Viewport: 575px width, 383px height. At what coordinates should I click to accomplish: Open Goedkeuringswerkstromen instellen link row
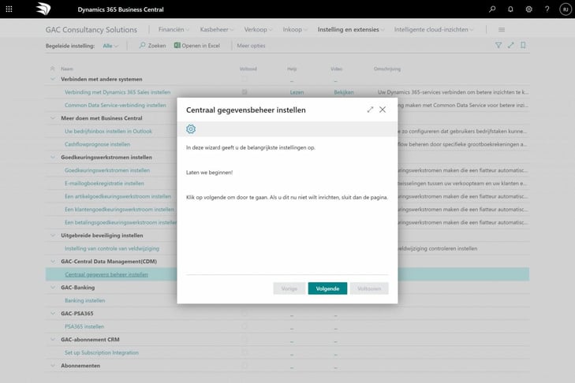pyautogui.click(x=107, y=170)
